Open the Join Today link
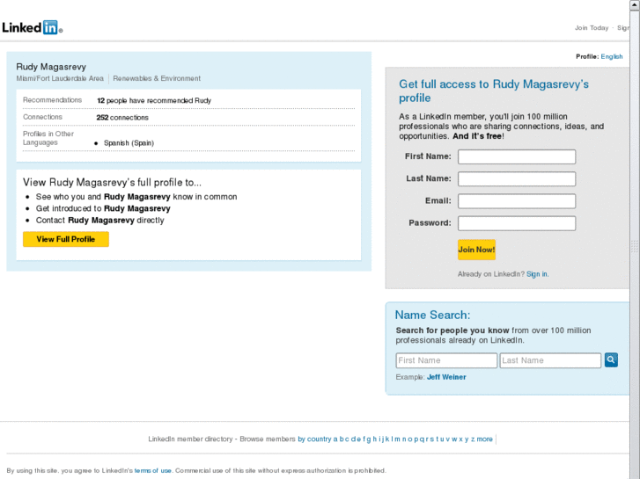The width and height of the screenshot is (640, 479). [592, 28]
